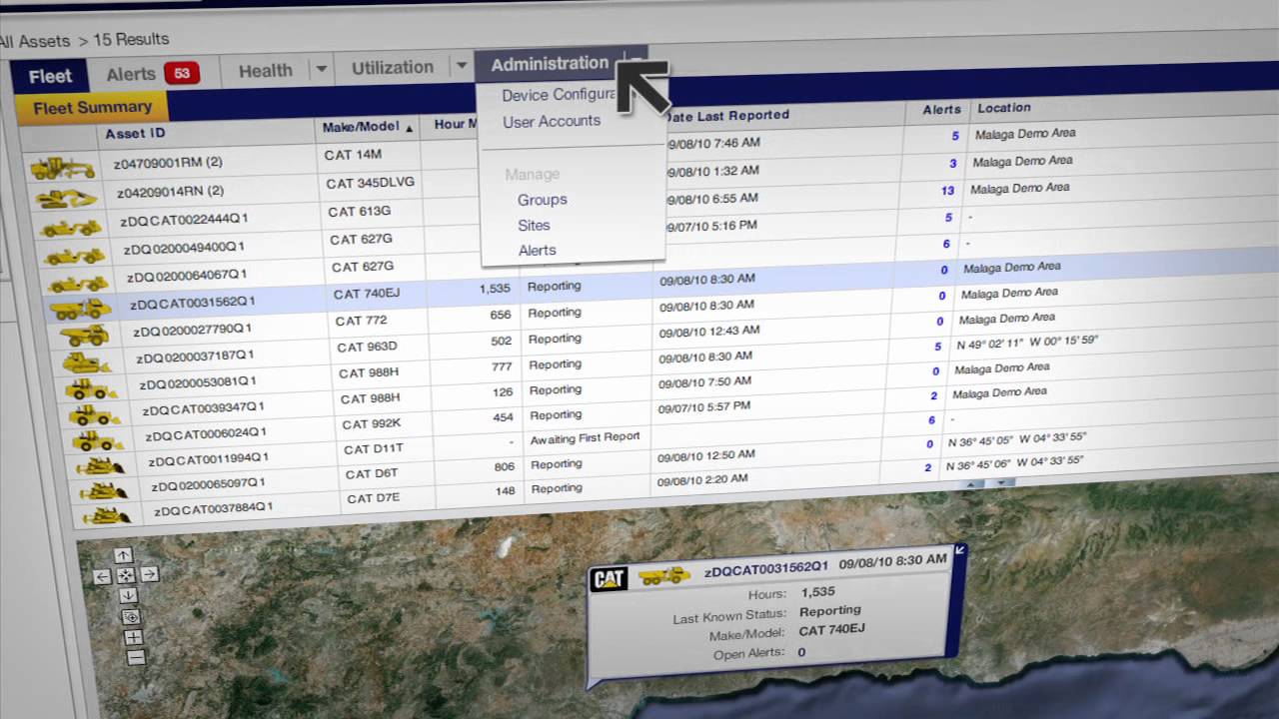Pan the map down
Image resolution: width=1279 pixels, height=719 pixels.
tap(128, 595)
